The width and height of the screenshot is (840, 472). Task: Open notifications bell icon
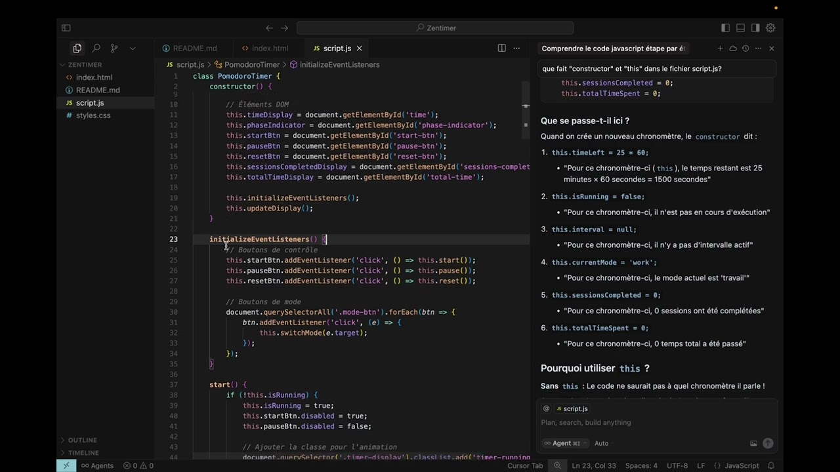772,465
